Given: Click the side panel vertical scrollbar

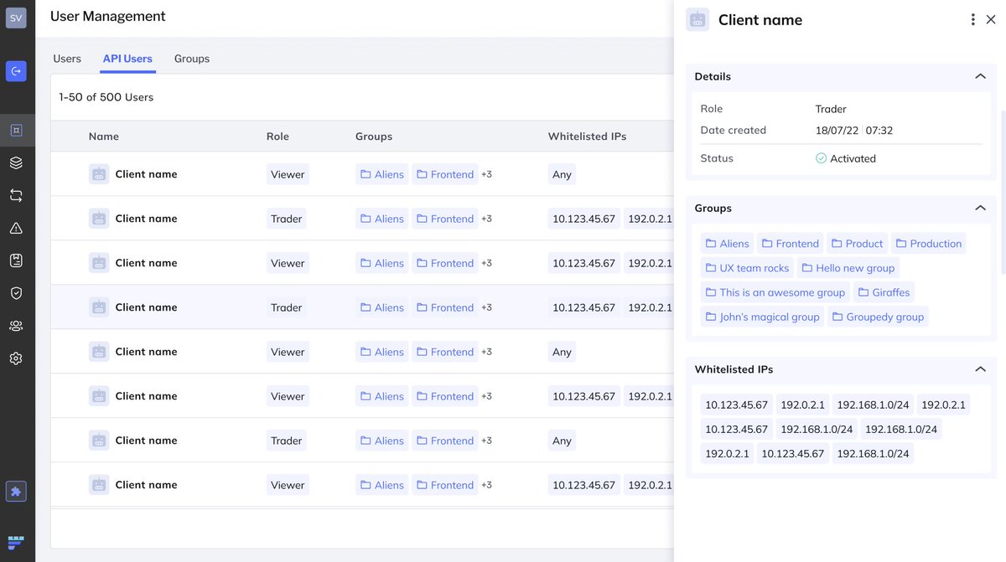Looking at the screenshot, I should [x=1003, y=193].
